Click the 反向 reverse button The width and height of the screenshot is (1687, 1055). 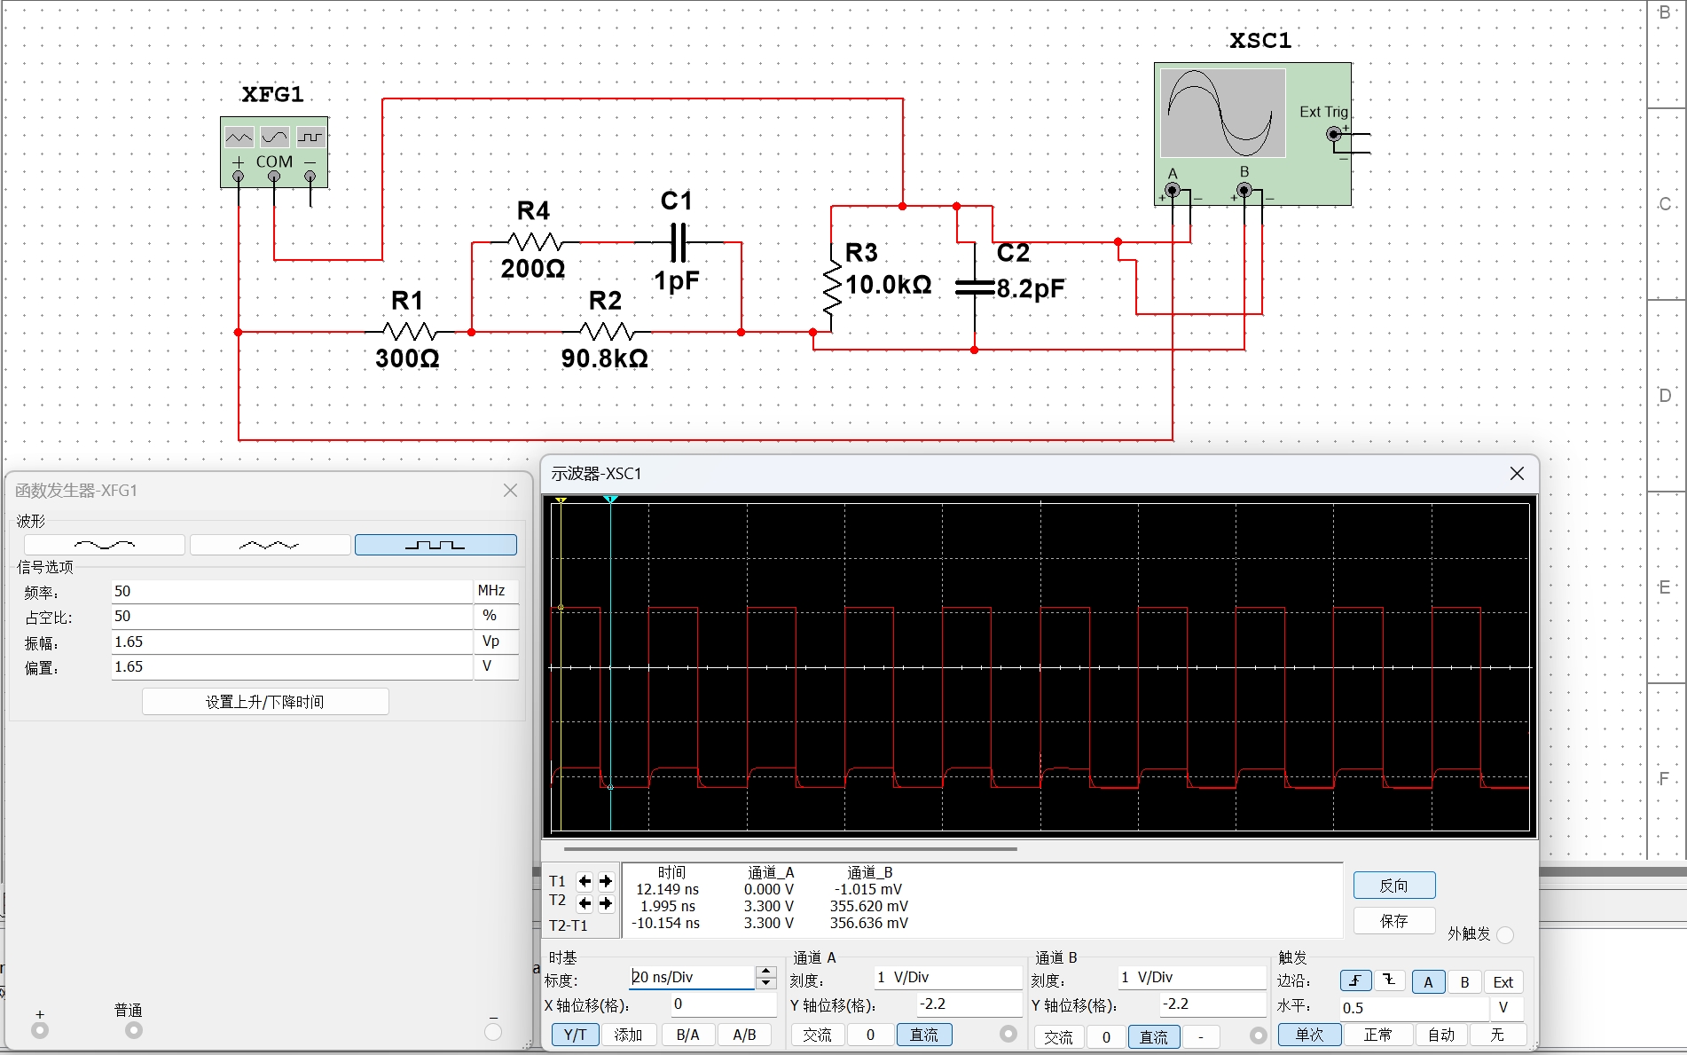tap(1394, 886)
